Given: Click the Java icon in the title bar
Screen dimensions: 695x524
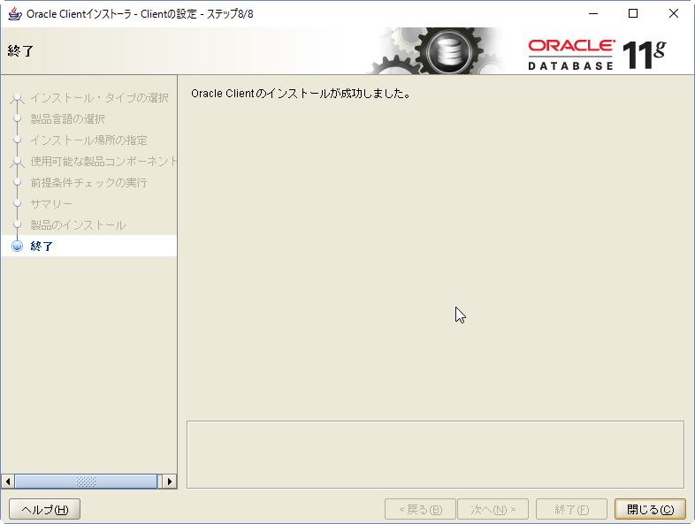Looking at the screenshot, I should (x=15, y=14).
